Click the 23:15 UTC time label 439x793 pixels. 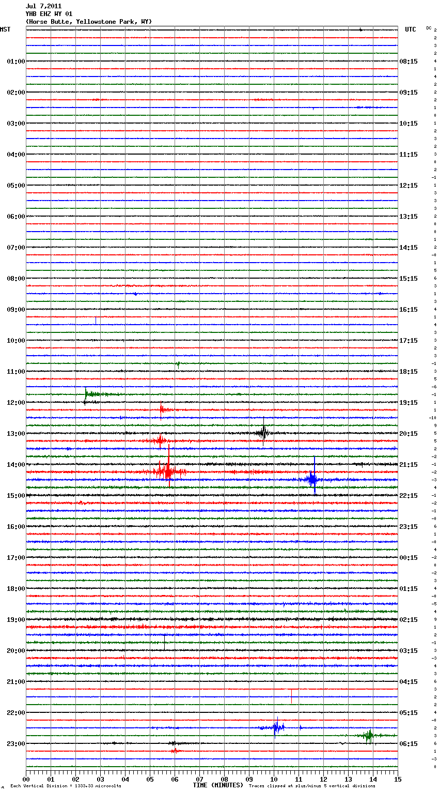tap(409, 527)
